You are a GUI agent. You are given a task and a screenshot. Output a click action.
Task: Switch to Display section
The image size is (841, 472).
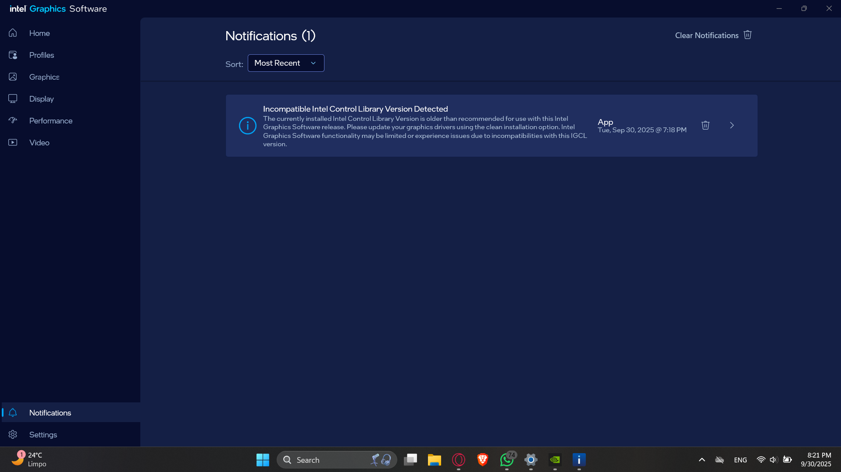click(x=70, y=99)
